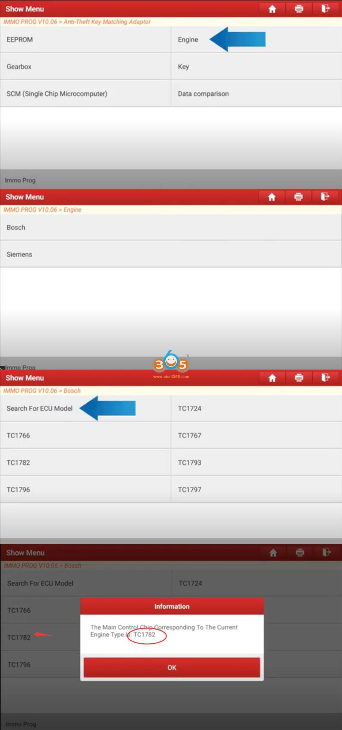This screenshot has height=730, width=342.
Task: Select TC1782 in third screen list
Action: (x=85, y=462)
